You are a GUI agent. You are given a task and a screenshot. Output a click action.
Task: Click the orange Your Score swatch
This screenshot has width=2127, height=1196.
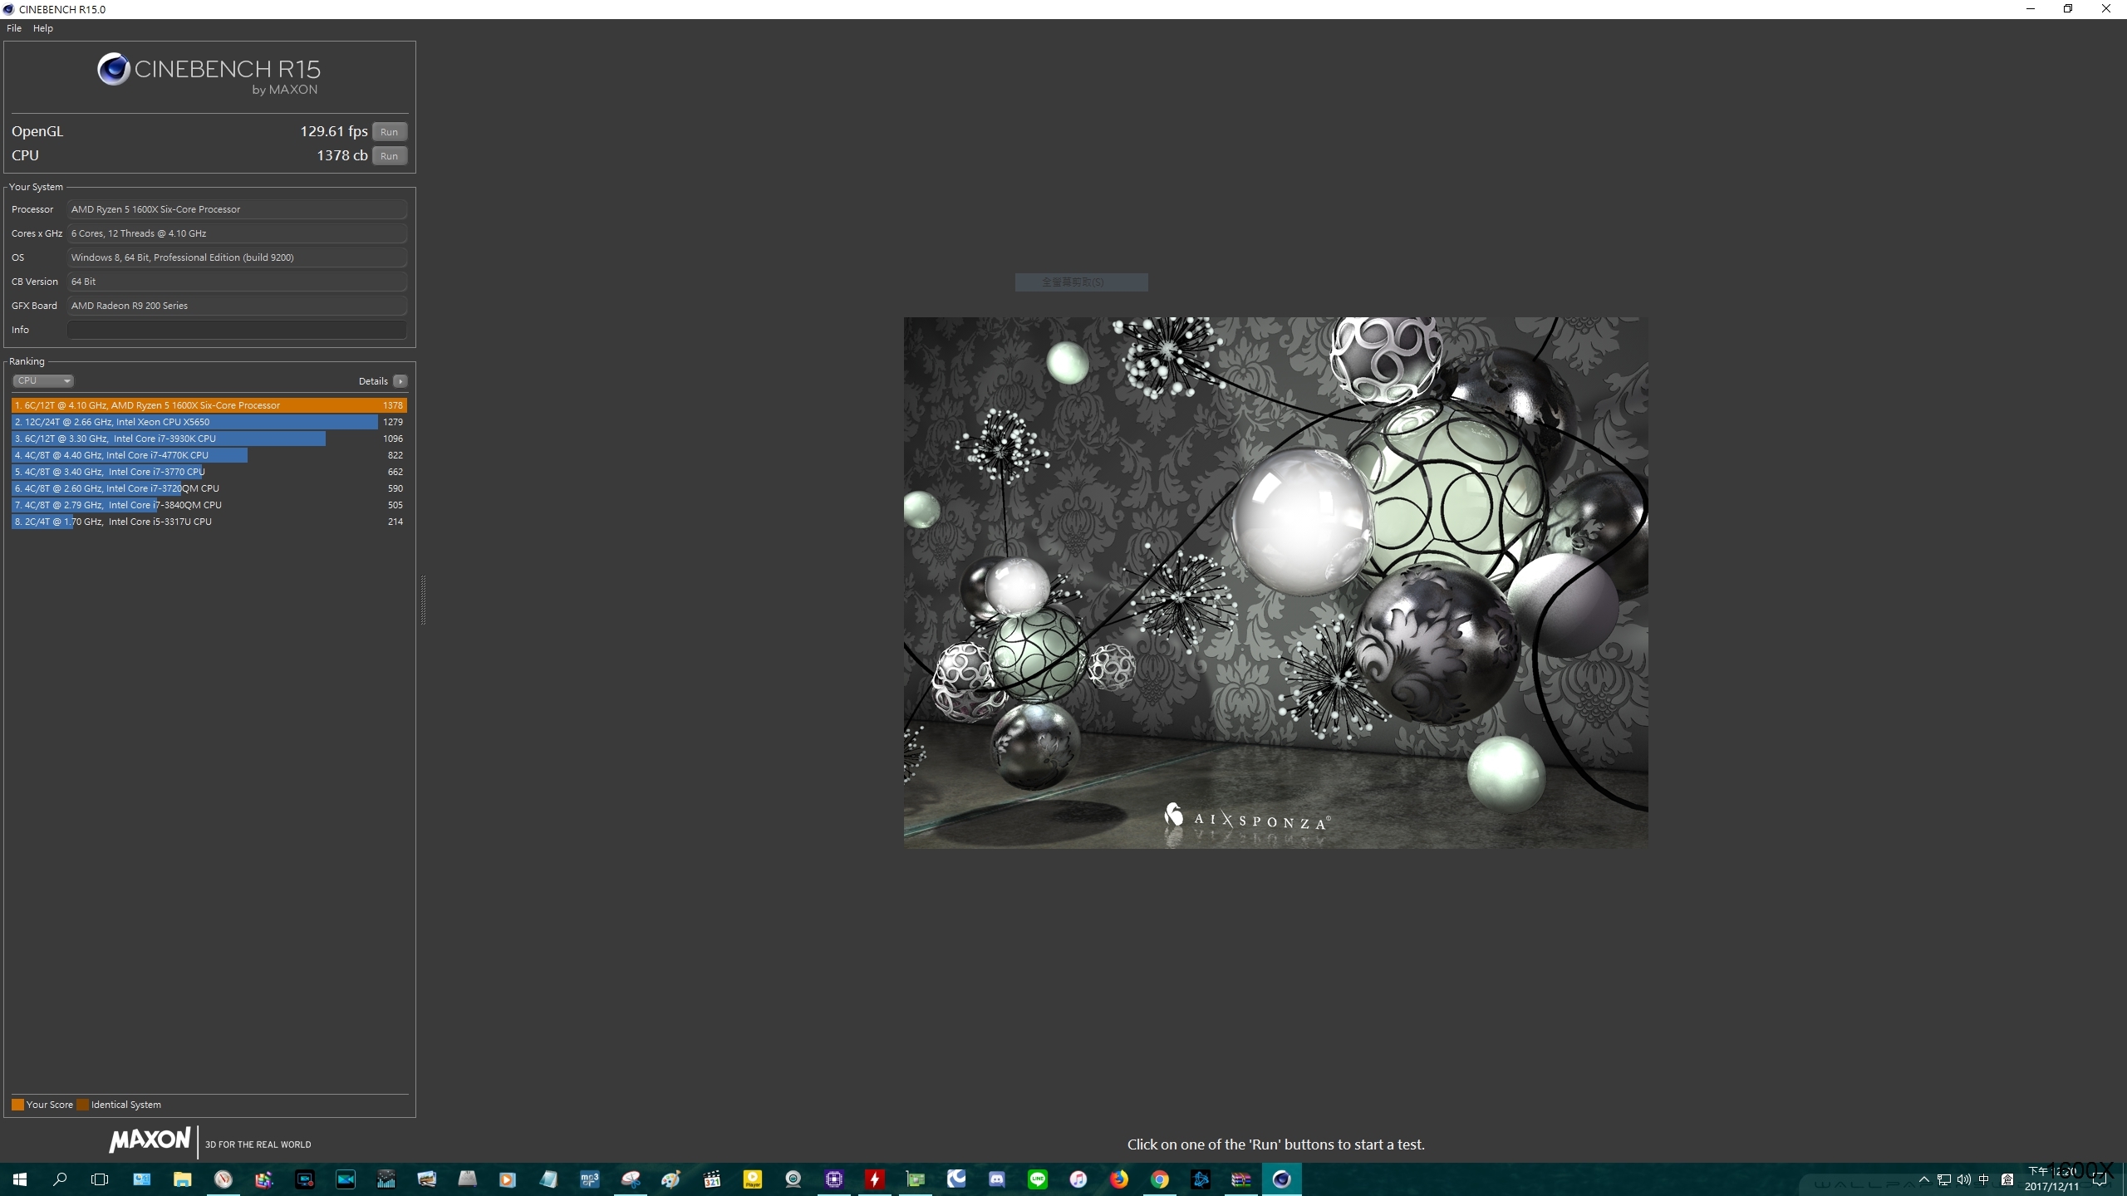(17, 1105)
